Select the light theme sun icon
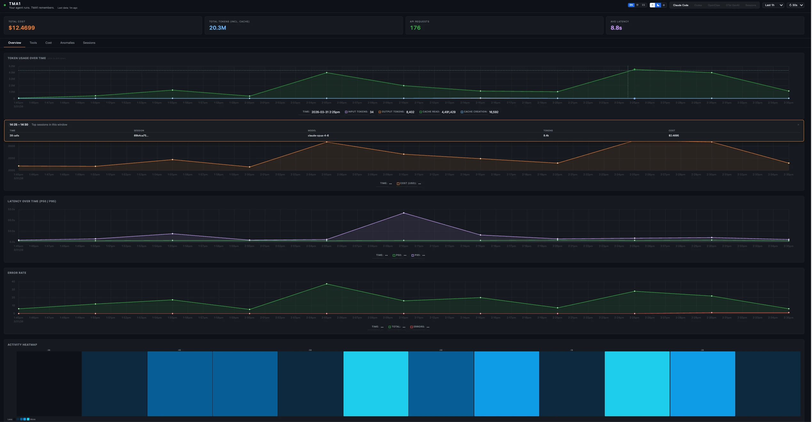Viewport: 812px width, 422px height. (652, 5)
